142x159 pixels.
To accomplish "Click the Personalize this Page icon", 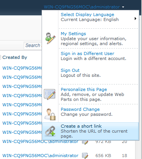I will 50,94.
